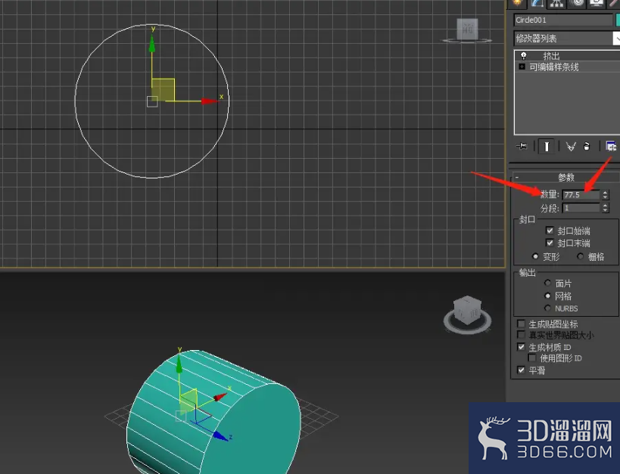This screenshot has height=474, width=620.
Task: Click the 分段 segments value field
Action: pos(581,208)
